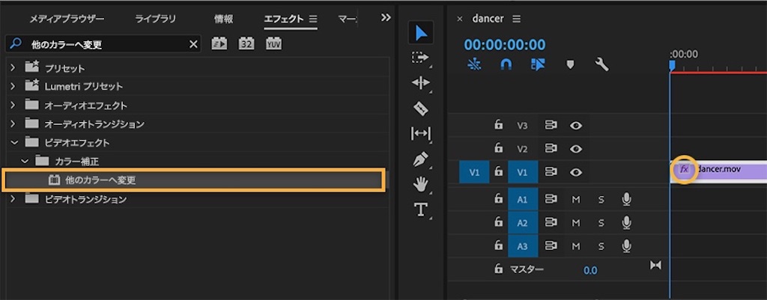
Task: Open the メディアブラウザー tab
Action: tap(67, 19)
